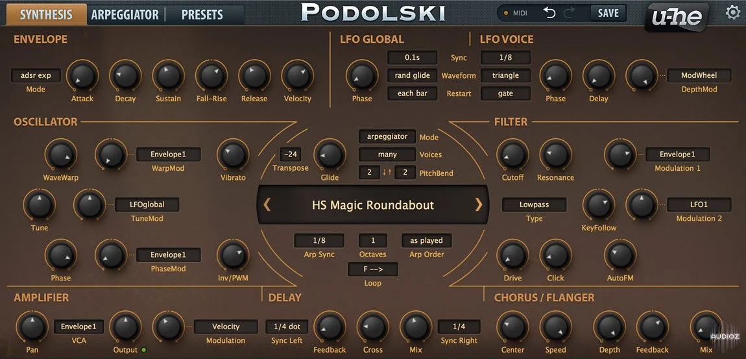The image size is (746, 359).
Task: Click the Transpose value '-24'
Action: coord(290,155)
